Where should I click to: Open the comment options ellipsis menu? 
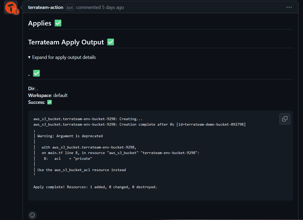click(x=289, y=7)
